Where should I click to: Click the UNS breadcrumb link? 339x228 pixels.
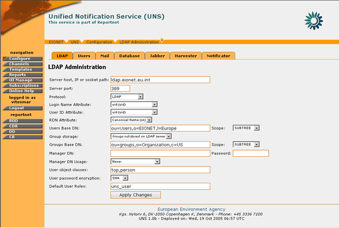click(74, 42)
